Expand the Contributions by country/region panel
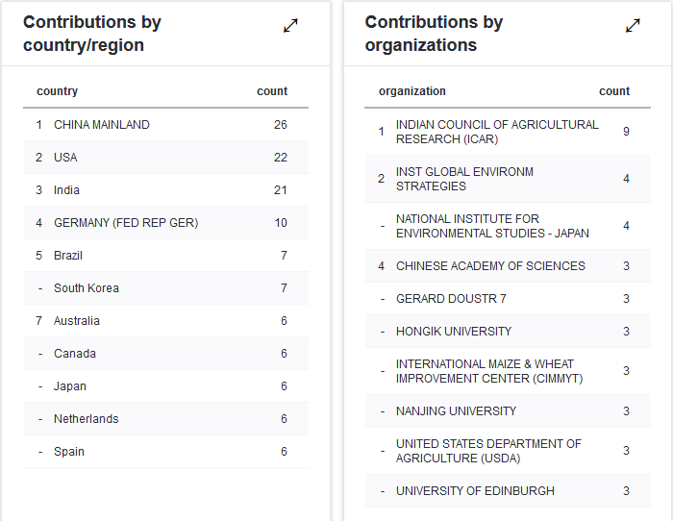Viewport: 673px width, 521px height. pos(290,26)
